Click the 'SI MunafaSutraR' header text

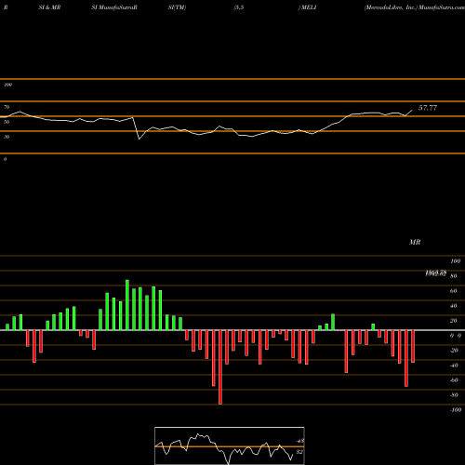click(x=114, y=7)
